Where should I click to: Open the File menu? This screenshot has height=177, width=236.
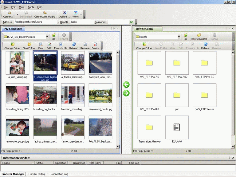tap(6, 7)
